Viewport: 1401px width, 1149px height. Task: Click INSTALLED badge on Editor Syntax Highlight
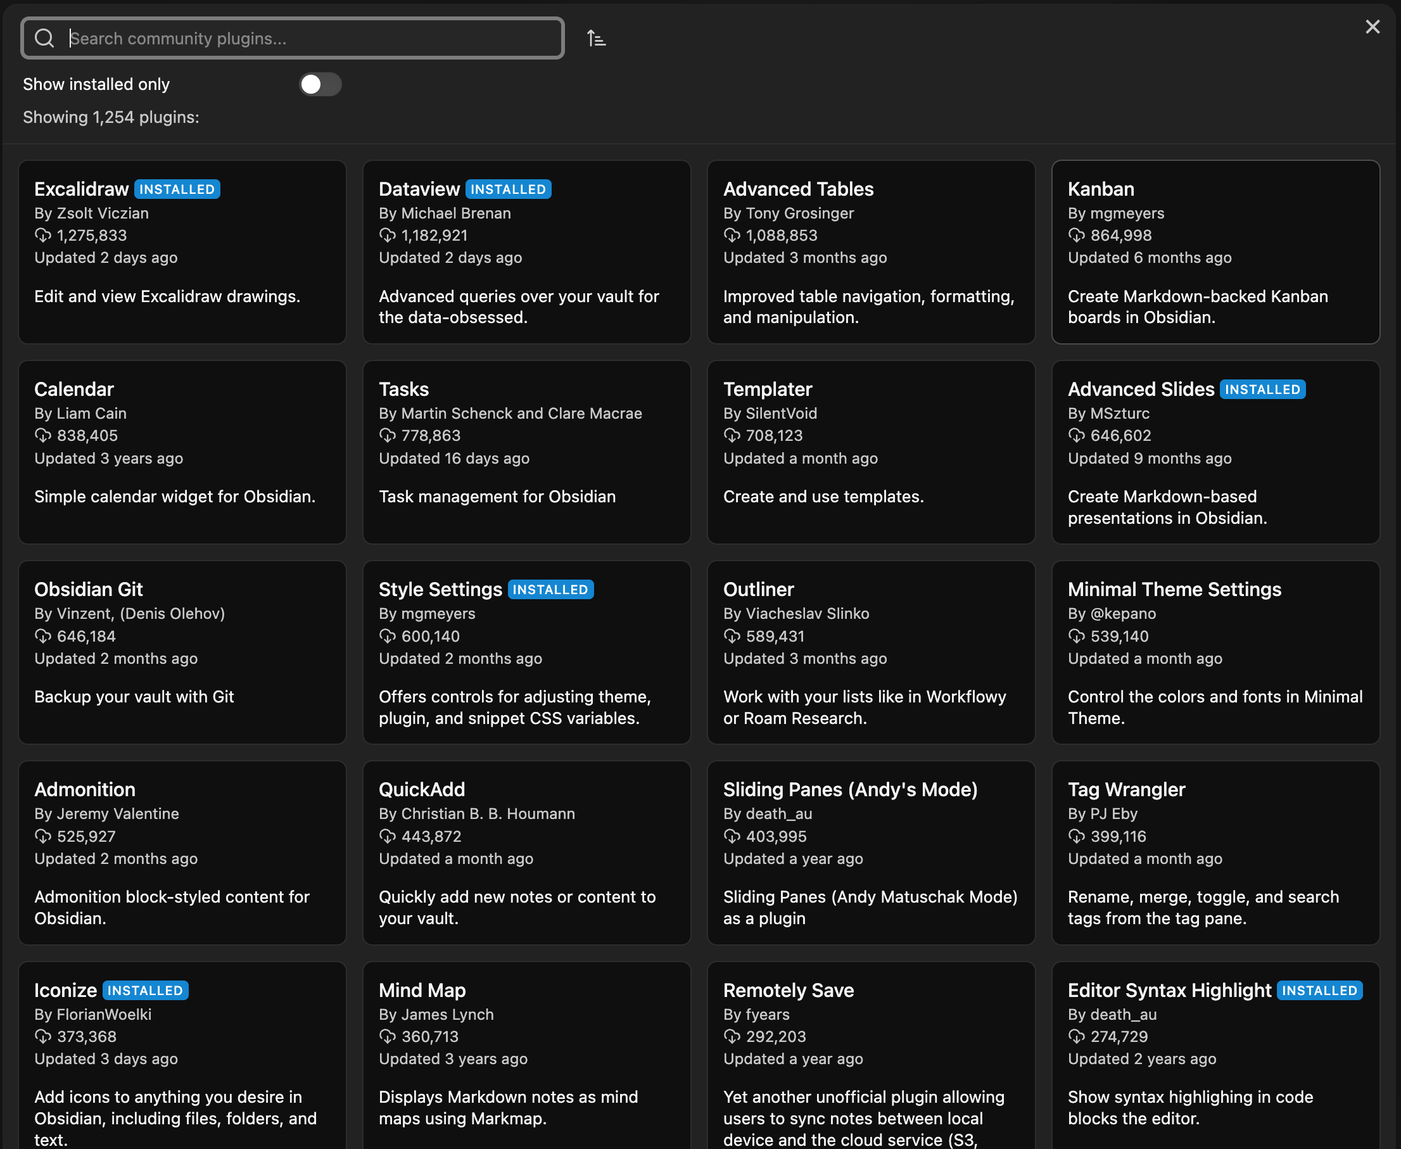tap(1319, 990)
